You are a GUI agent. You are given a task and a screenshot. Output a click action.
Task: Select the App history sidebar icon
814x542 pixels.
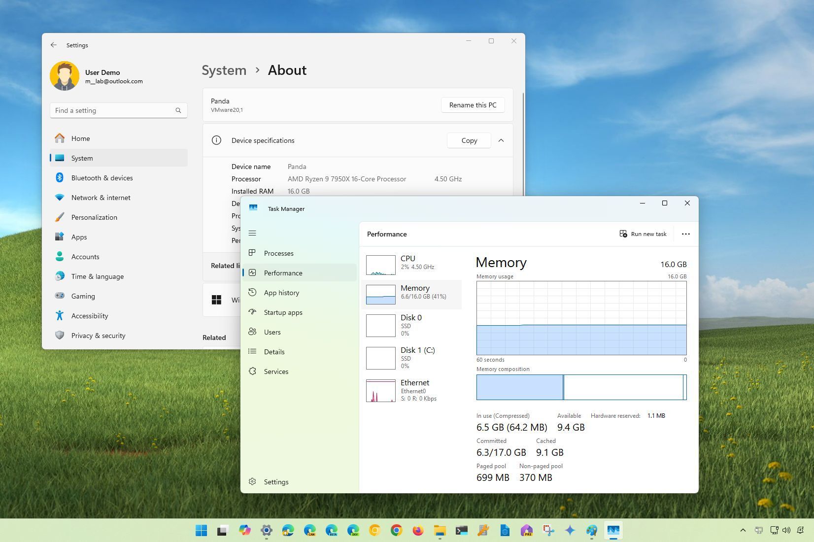point(252,292)
